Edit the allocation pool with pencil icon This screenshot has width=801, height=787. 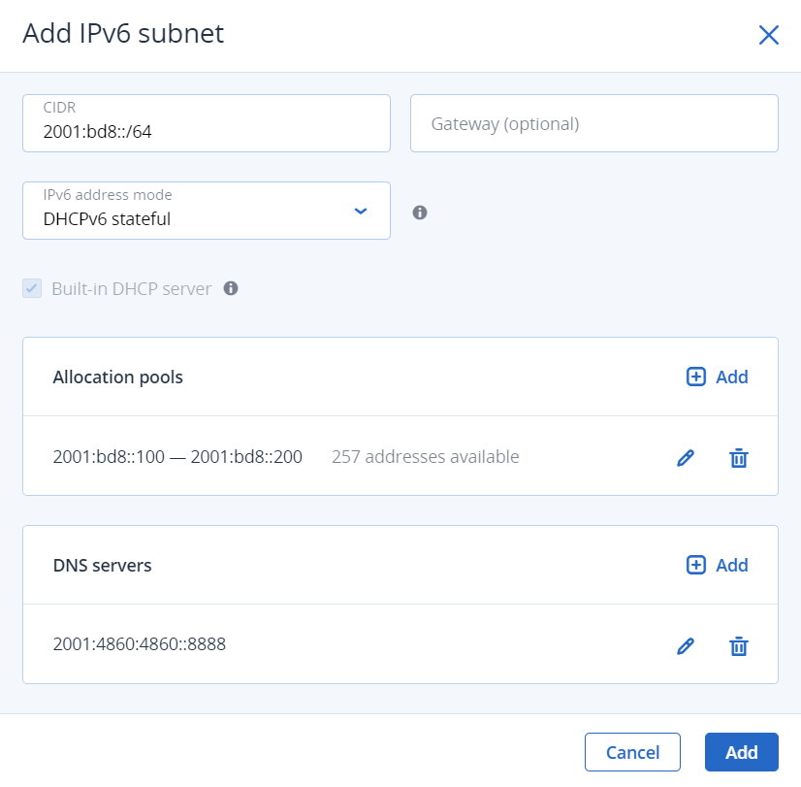pyautogui.click(x=686, y=458)
